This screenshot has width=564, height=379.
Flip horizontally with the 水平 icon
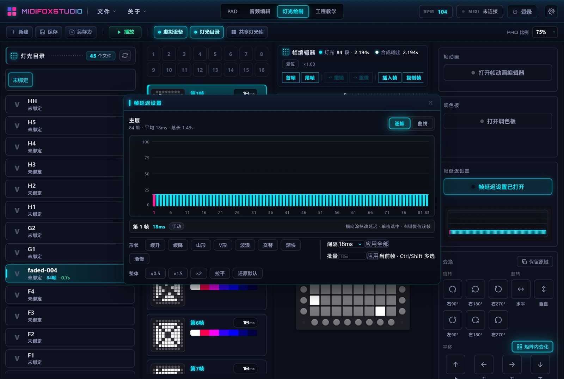coord(521,289)
